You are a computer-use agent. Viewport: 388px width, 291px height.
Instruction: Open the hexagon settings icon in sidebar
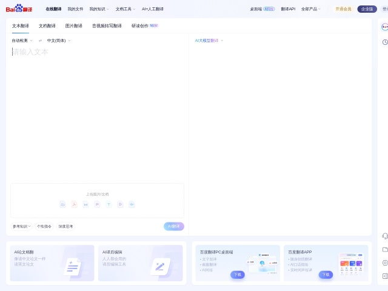click(385, 263)
